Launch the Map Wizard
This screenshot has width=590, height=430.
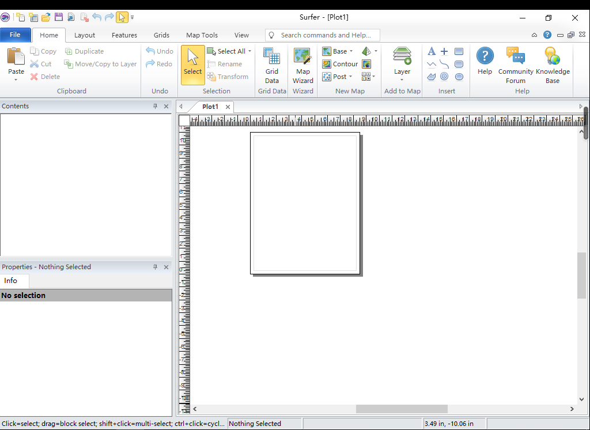(x=302, y=65)
